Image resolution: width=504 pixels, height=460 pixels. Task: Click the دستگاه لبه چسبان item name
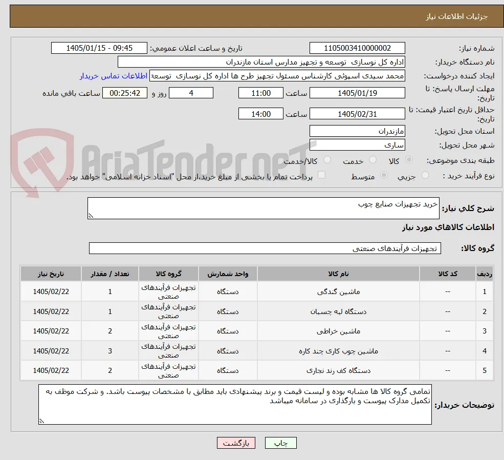click(338, 312)
